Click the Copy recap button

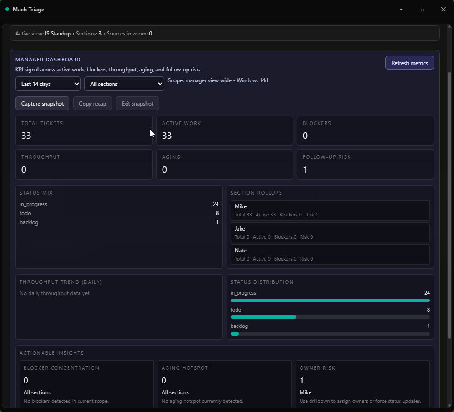click(93, 104)
